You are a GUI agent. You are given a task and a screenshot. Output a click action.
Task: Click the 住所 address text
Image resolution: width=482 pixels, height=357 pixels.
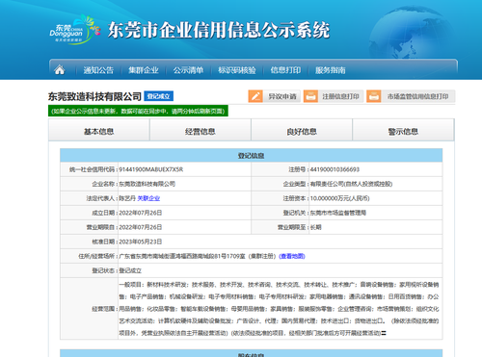[198, 256]
